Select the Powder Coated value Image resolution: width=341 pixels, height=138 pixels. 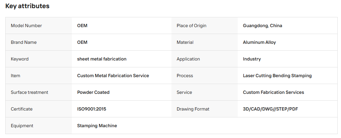pyautogui.click(x=93, y=93)
